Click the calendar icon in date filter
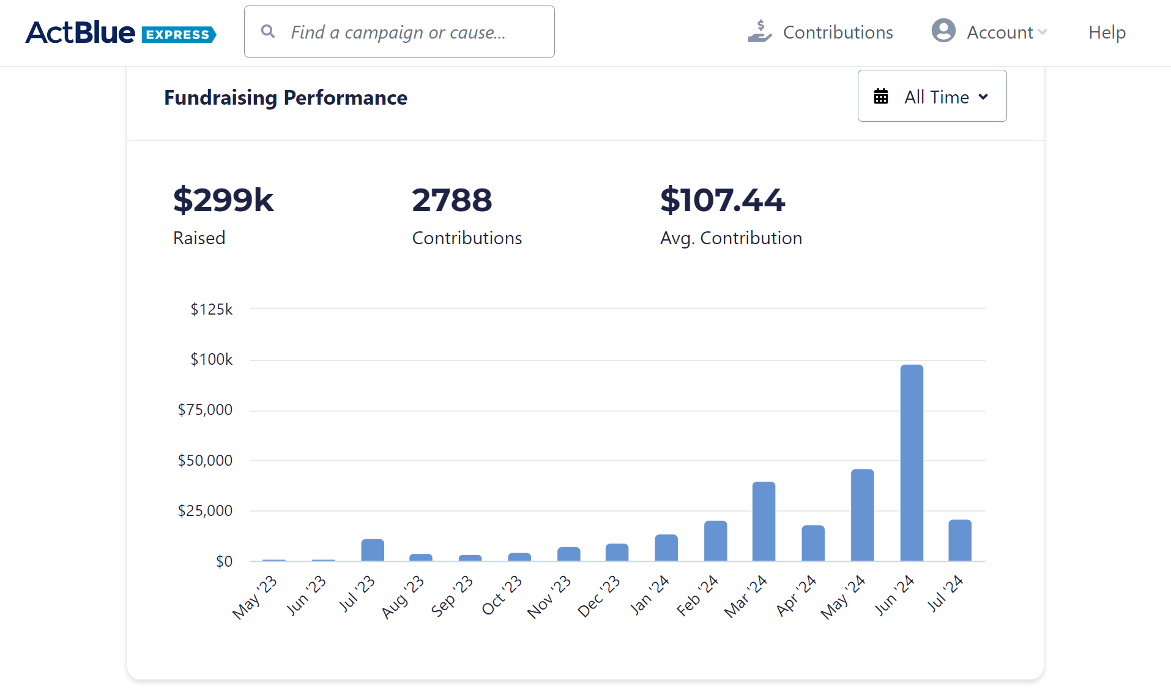 click(x=880, y=97)
